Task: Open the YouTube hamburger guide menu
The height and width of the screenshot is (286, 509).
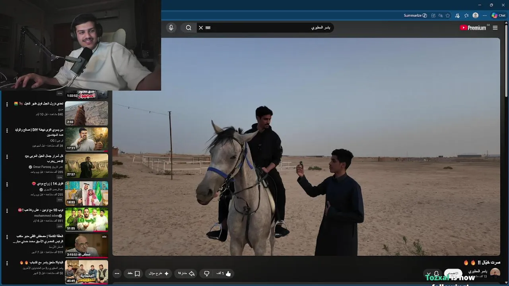Action: (x=495, y=27)
